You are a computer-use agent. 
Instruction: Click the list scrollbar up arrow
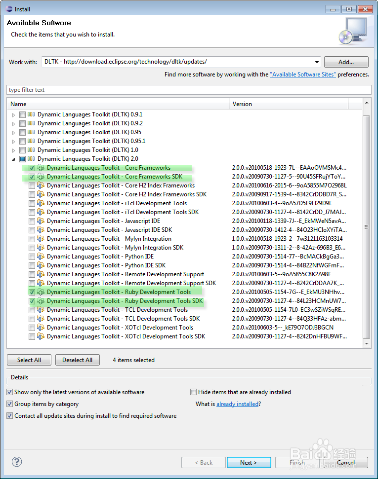(x=367, y=103)
